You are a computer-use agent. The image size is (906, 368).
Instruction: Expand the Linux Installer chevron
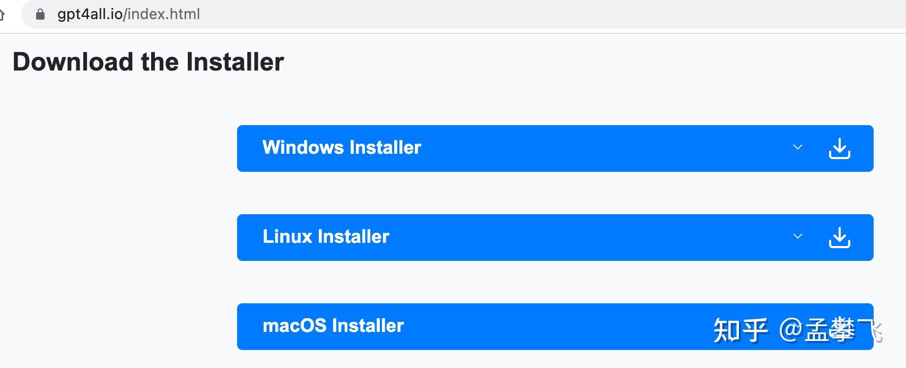click(797, 236)
